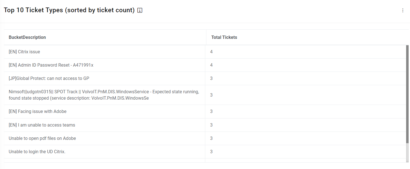This screenshot has height=169, width=410.
Task: Click ticket count 4 for Citrix issue
Action: [x=211, y=52]
